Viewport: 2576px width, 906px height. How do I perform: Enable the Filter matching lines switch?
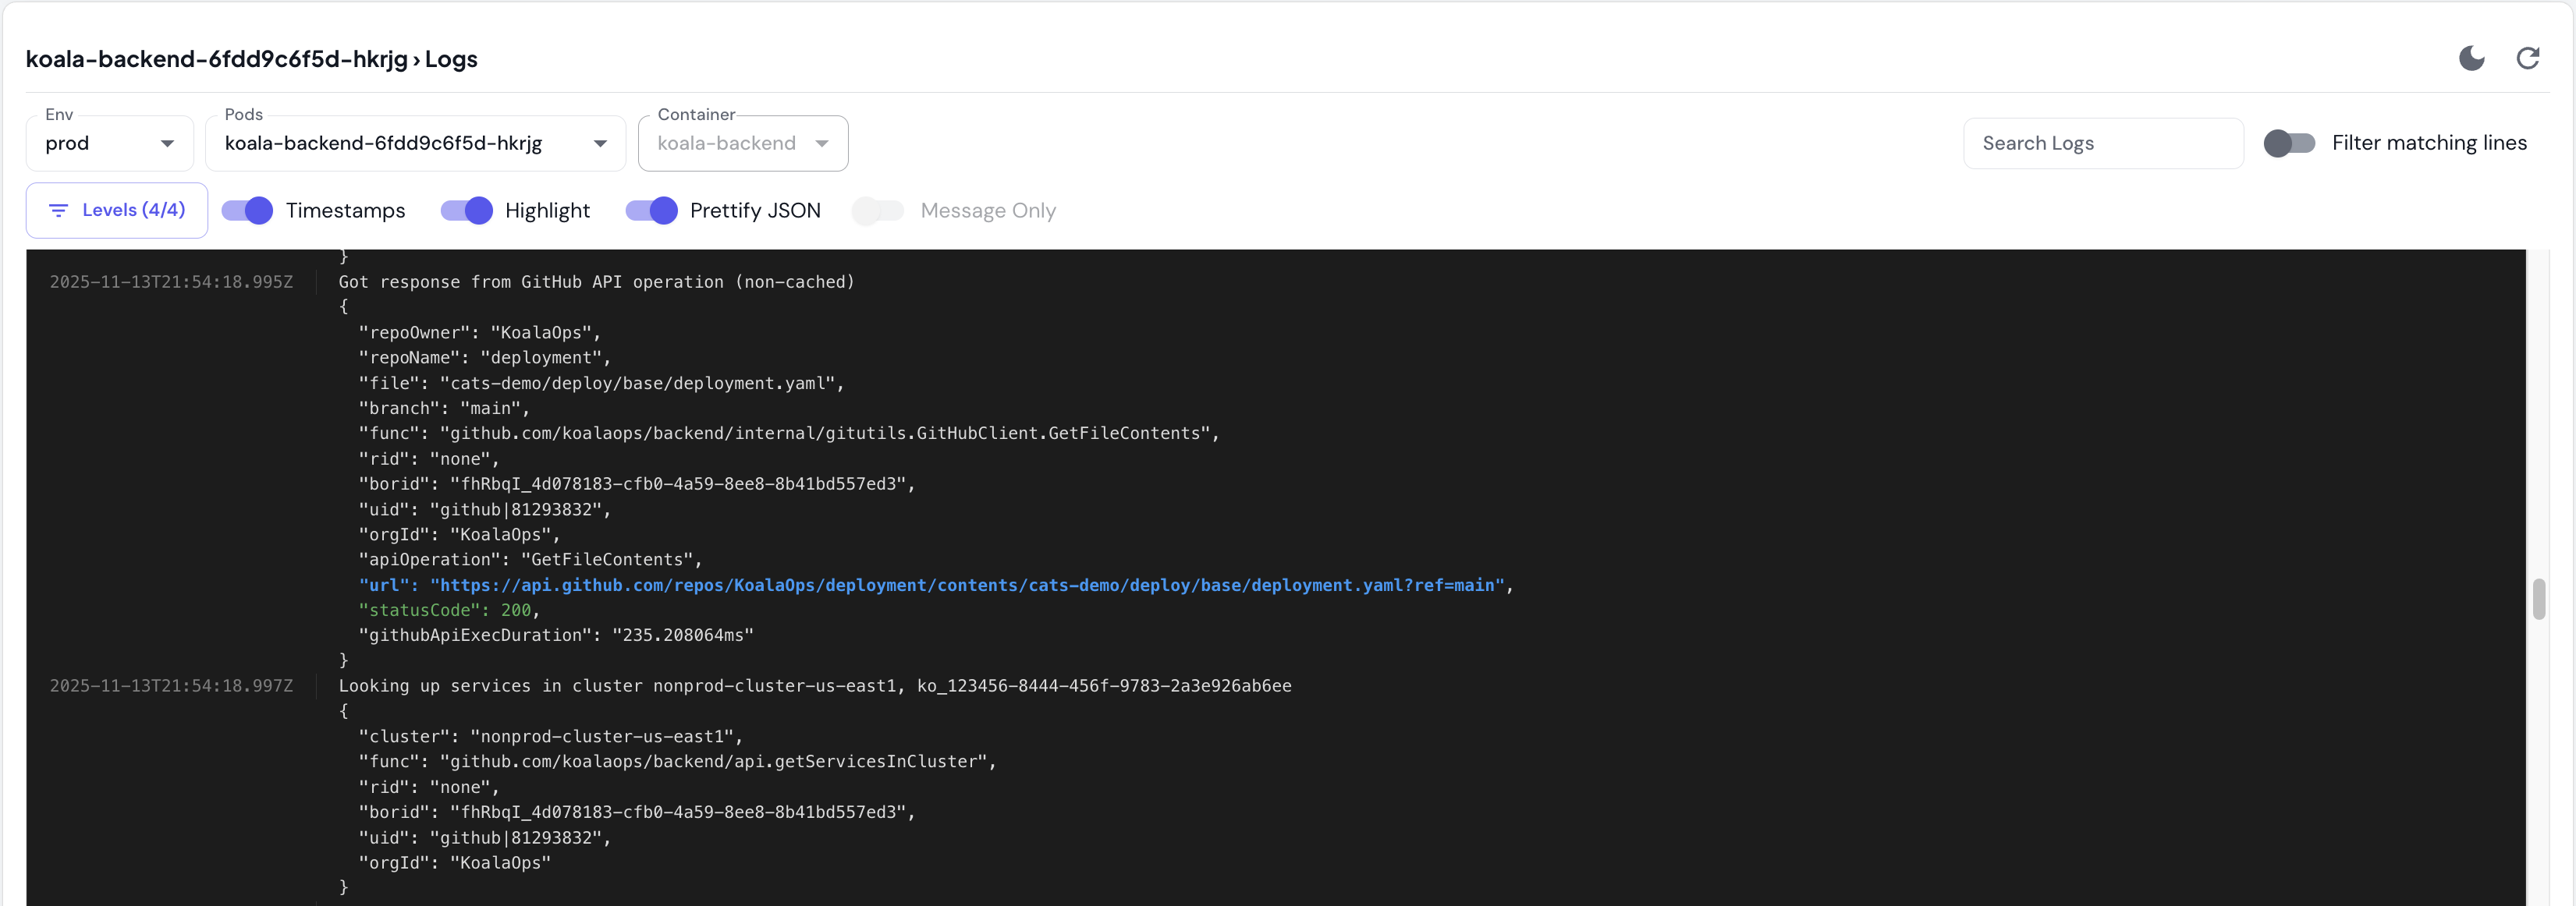coord(2290,143)
